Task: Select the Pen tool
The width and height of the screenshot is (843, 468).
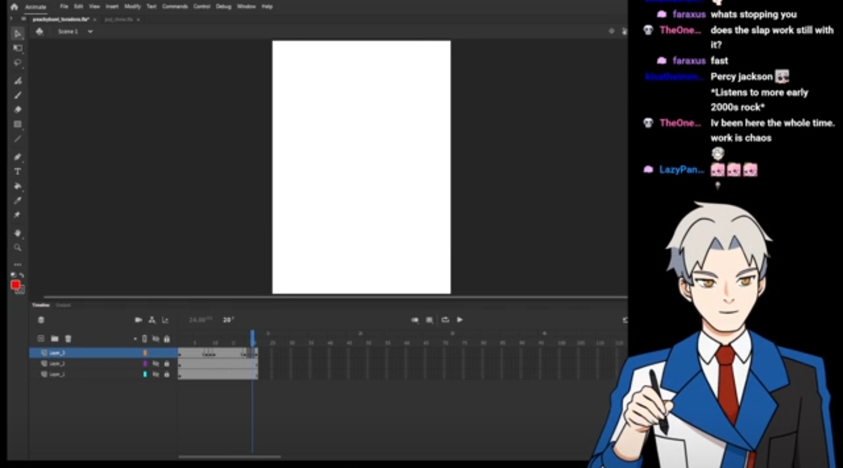Action: [x=18, y=157]
